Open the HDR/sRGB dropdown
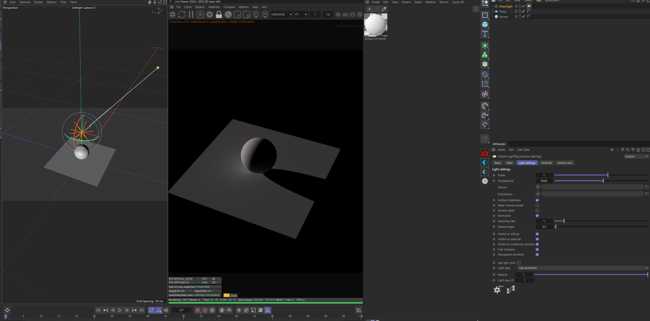Screen dimensions: 650x321 tap(281, 14)
